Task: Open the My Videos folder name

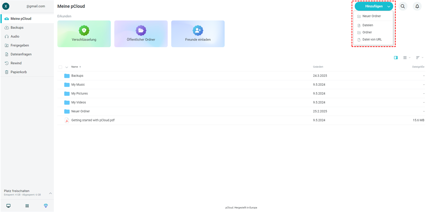Action: [x=79, y=102]
